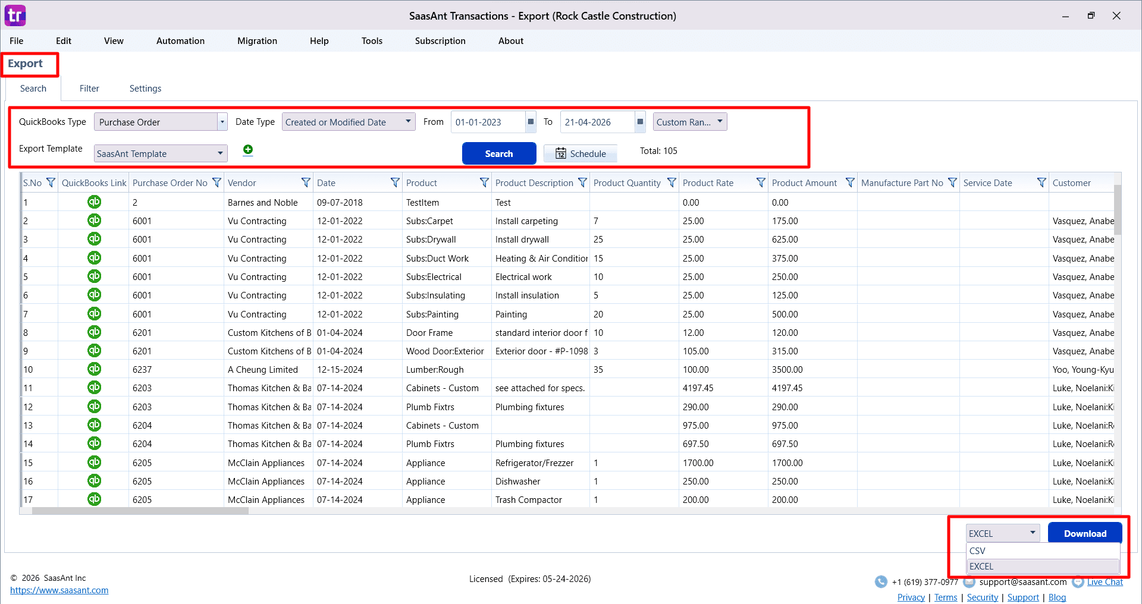
Task: Switch to the Filter tab
Action: click(89, 89)
